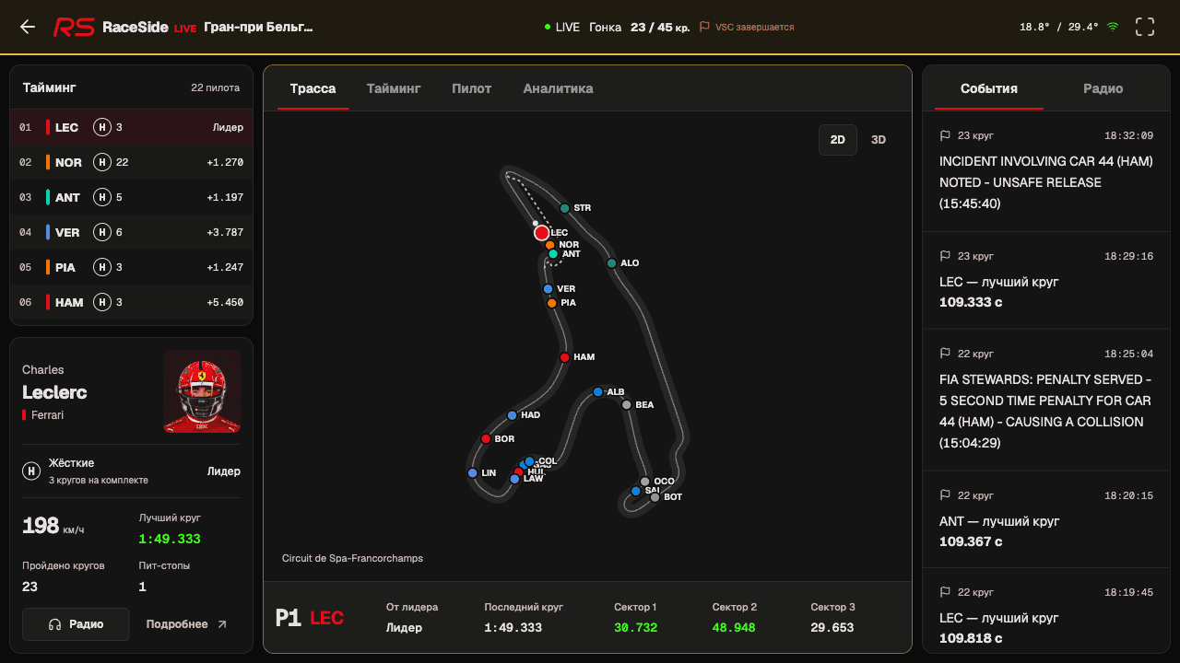The height and width of the screenshot is (663, 1180).
Task: Click the hard tyre icon in NOR row
Action: [x=102, y=162]
